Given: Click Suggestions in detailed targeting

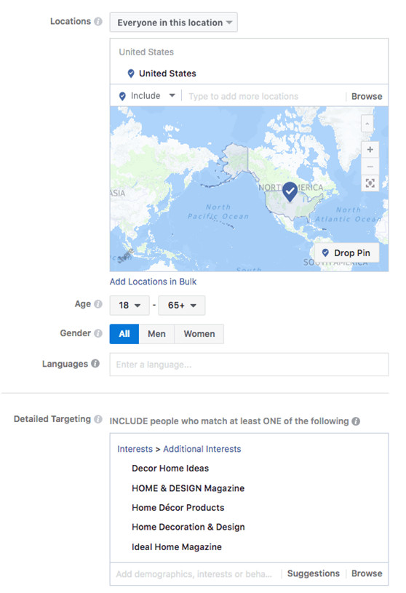Looking at the screenshot, I should [x=314, y=573].
